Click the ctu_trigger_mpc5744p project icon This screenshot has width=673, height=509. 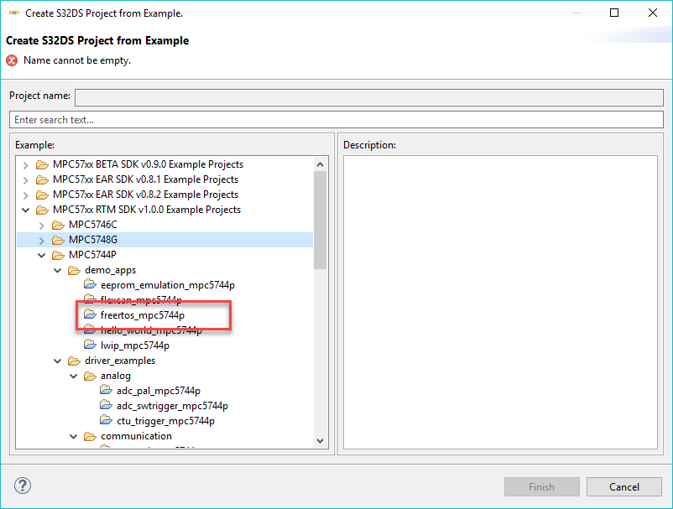click(x=106, y=420)
